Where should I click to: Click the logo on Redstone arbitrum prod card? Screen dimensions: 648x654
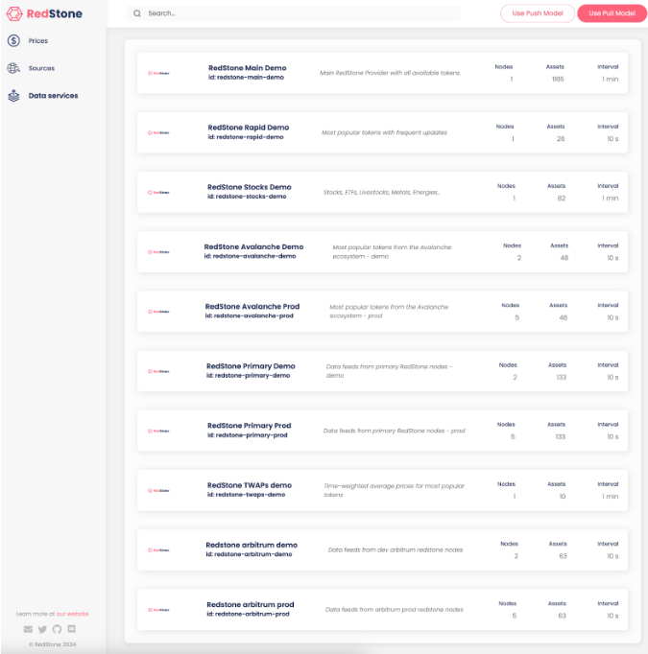(158, 610)
